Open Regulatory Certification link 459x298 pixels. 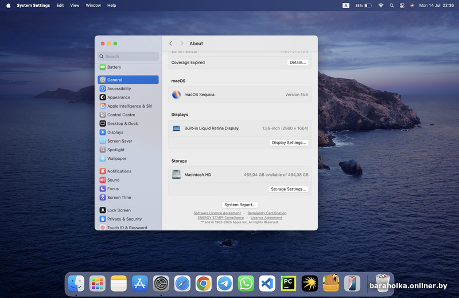[x=267, y=213]
